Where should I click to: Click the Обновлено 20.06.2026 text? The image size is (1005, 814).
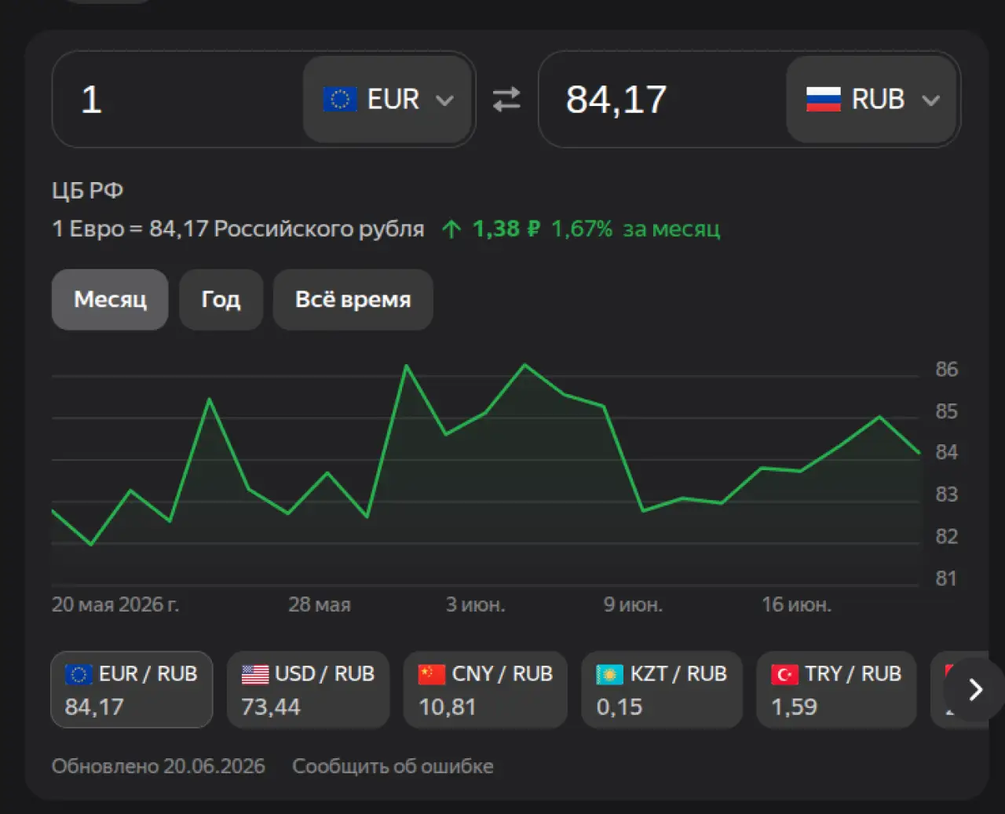[159, 766]
